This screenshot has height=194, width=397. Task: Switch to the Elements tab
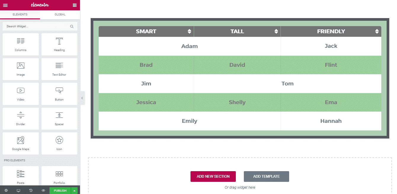[20, 15]
